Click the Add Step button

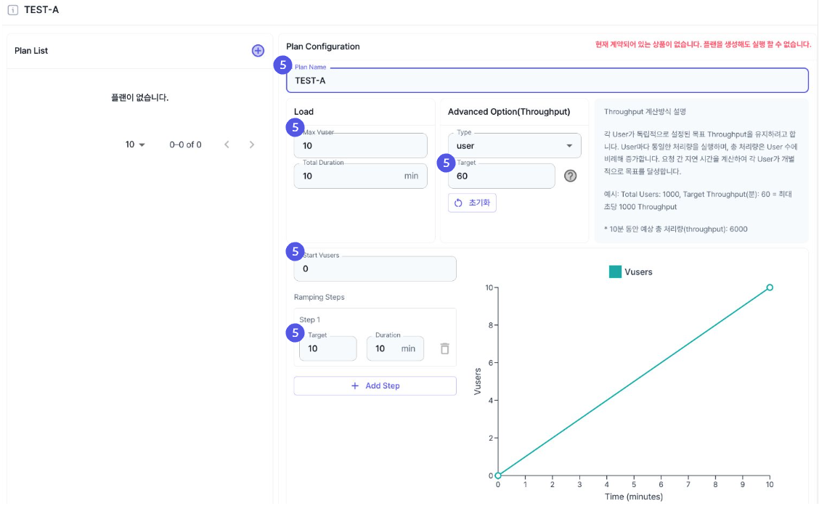(x=375, y=386)
